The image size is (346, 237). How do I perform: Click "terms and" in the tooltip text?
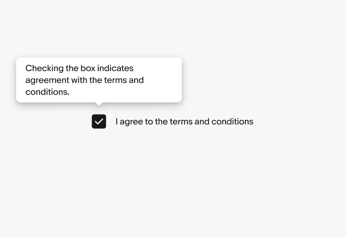[x=124, y=80]
